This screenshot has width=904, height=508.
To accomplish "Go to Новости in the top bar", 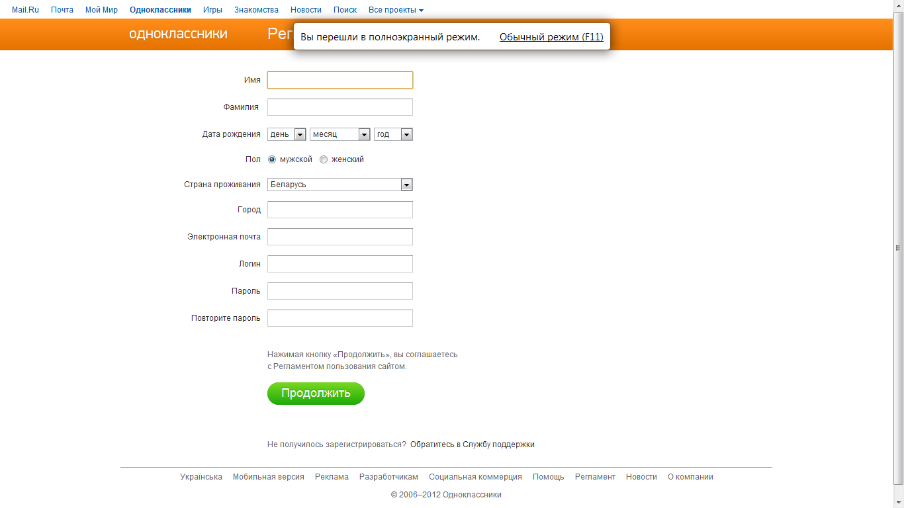I will (x=306, y=10).
